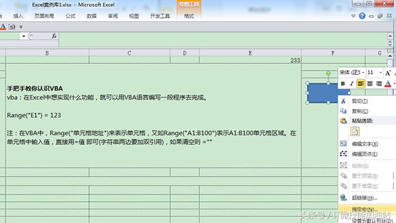The height and width of the screenshot is (223, 396).
Task: Click the workbook restore window icon
Action: 380,16
